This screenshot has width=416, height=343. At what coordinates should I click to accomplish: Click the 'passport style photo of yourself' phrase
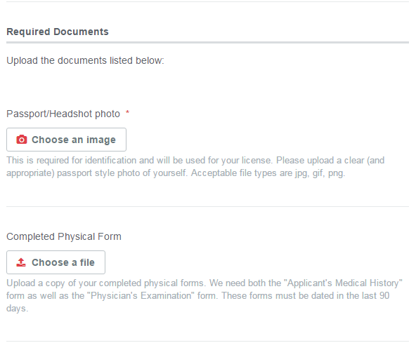coord(122,173)
